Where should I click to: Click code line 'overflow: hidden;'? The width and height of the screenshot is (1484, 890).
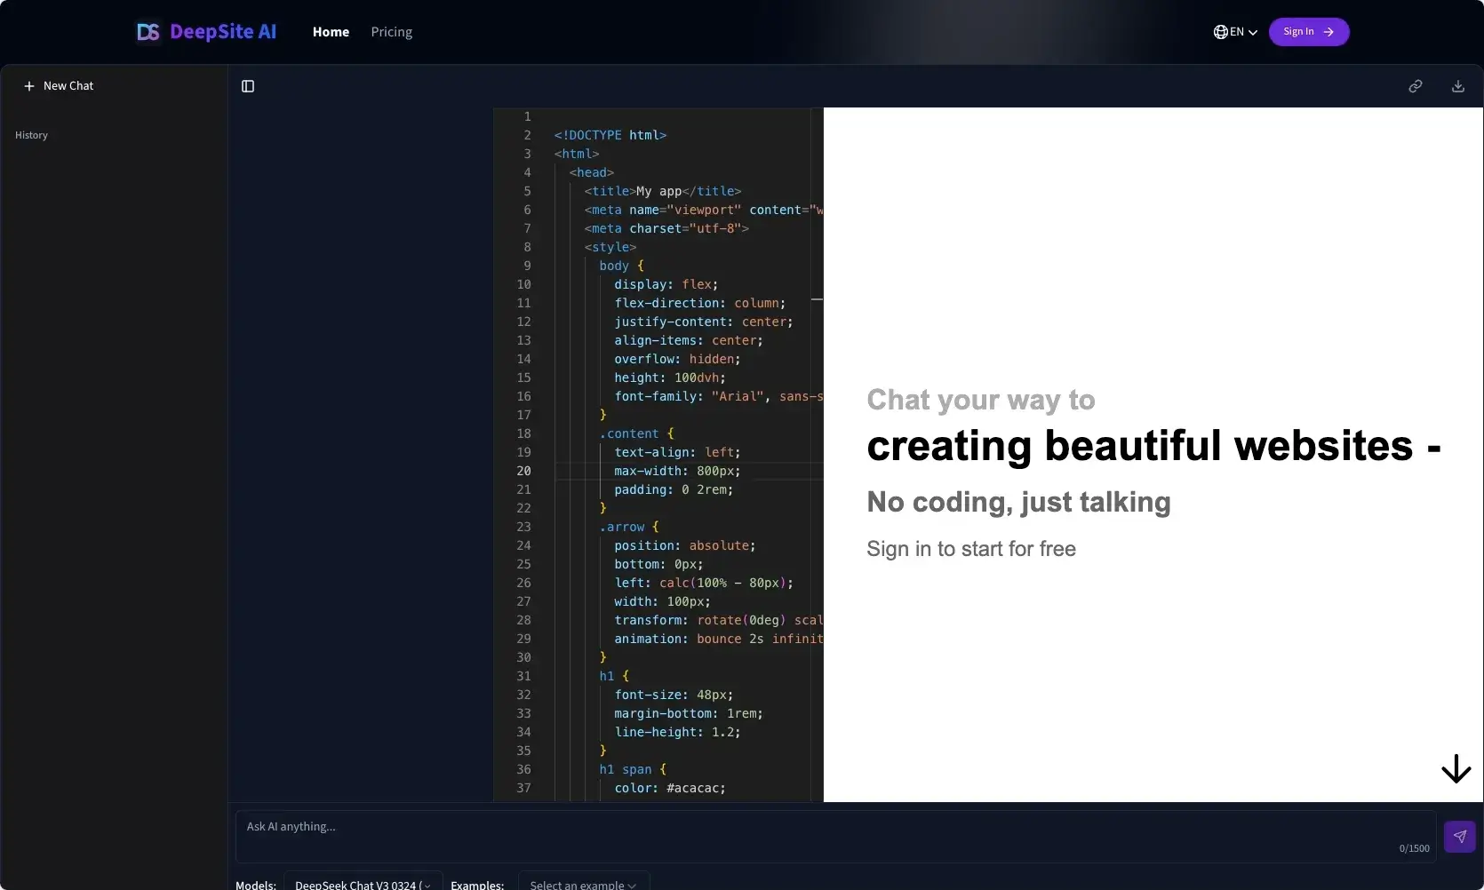coord(677,359)
